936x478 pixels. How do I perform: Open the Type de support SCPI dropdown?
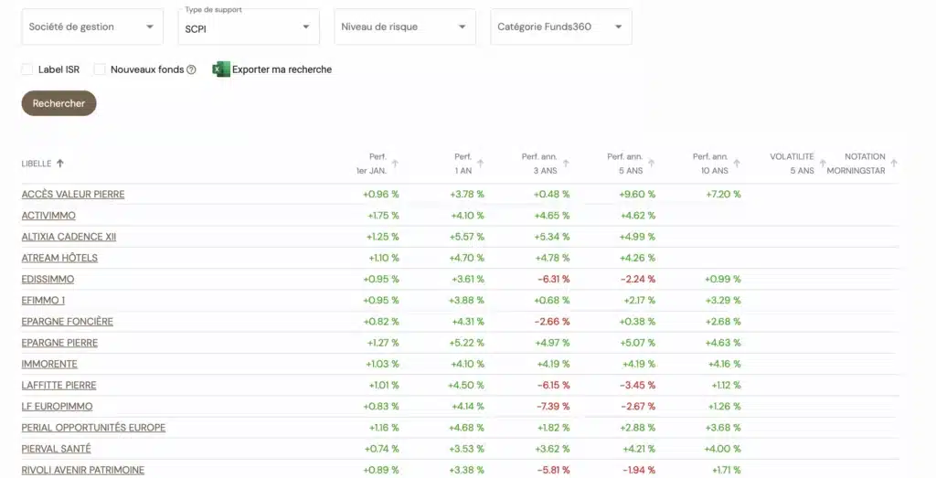[x=249, y=27]
